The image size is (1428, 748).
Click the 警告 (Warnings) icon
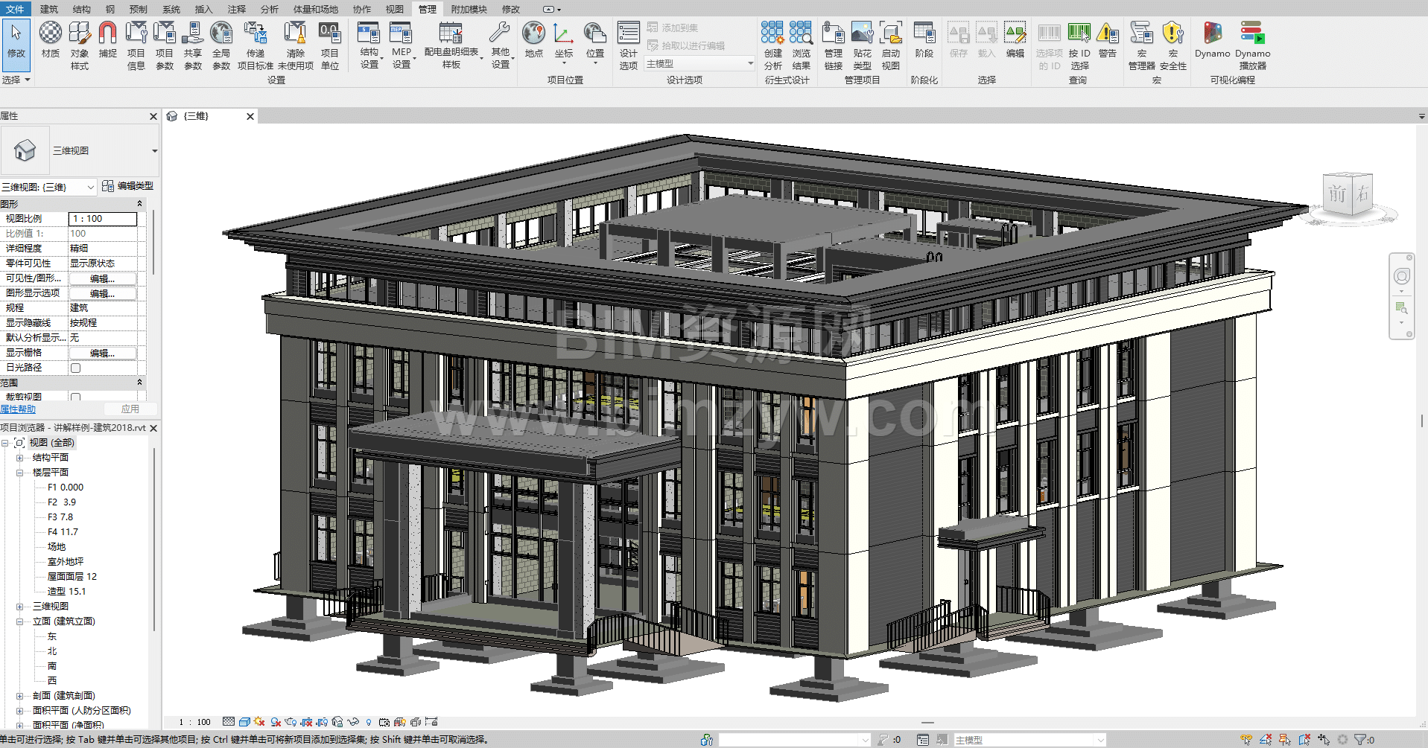tap(1108, 34)
